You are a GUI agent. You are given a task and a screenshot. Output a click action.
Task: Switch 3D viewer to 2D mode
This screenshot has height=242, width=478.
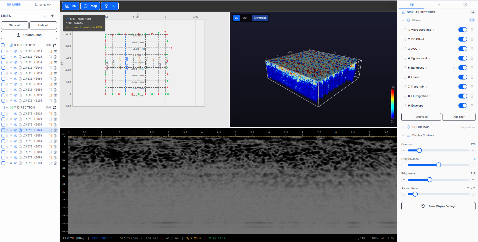coord(245,18)
